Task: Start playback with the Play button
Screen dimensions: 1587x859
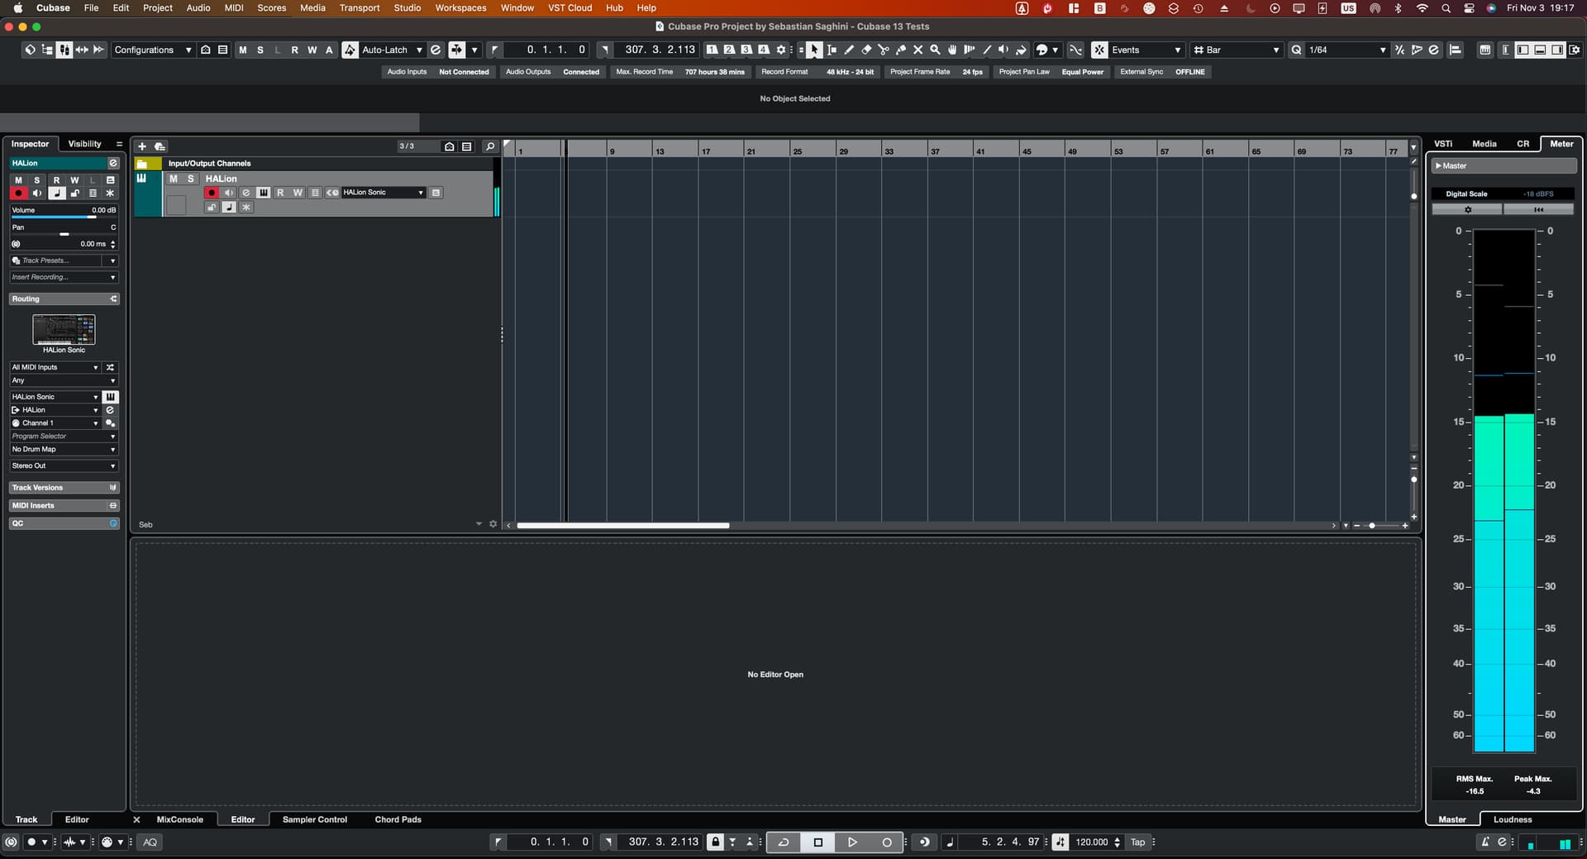Action: point(852,842)
